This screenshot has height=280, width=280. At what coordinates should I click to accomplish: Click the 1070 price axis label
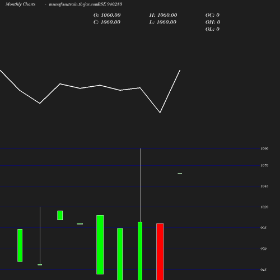point(264,165)
